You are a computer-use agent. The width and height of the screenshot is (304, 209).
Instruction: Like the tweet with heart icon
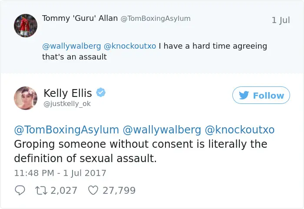coord(93,190)
